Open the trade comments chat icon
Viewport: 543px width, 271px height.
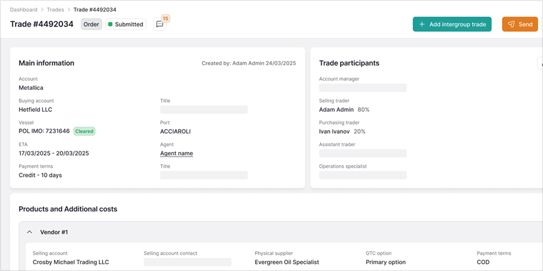coord(159,25)
